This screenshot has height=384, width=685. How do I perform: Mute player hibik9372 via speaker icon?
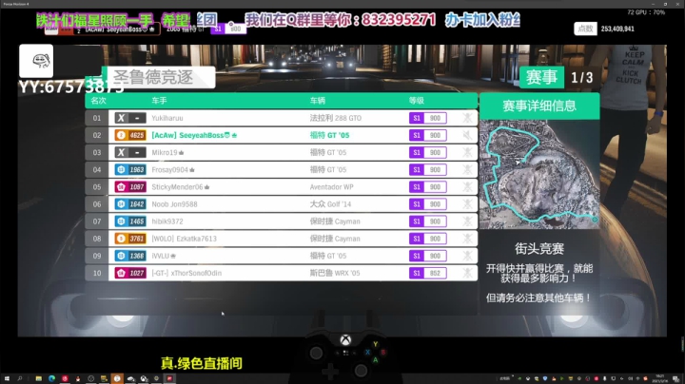tap(467, 221)
